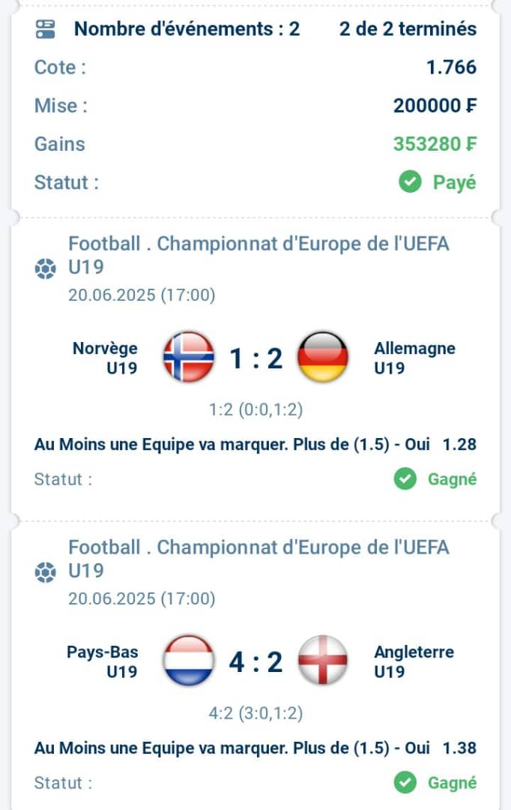
Task: Open second Championnat d'Europe U19 league title
Action: pos(258,559)
